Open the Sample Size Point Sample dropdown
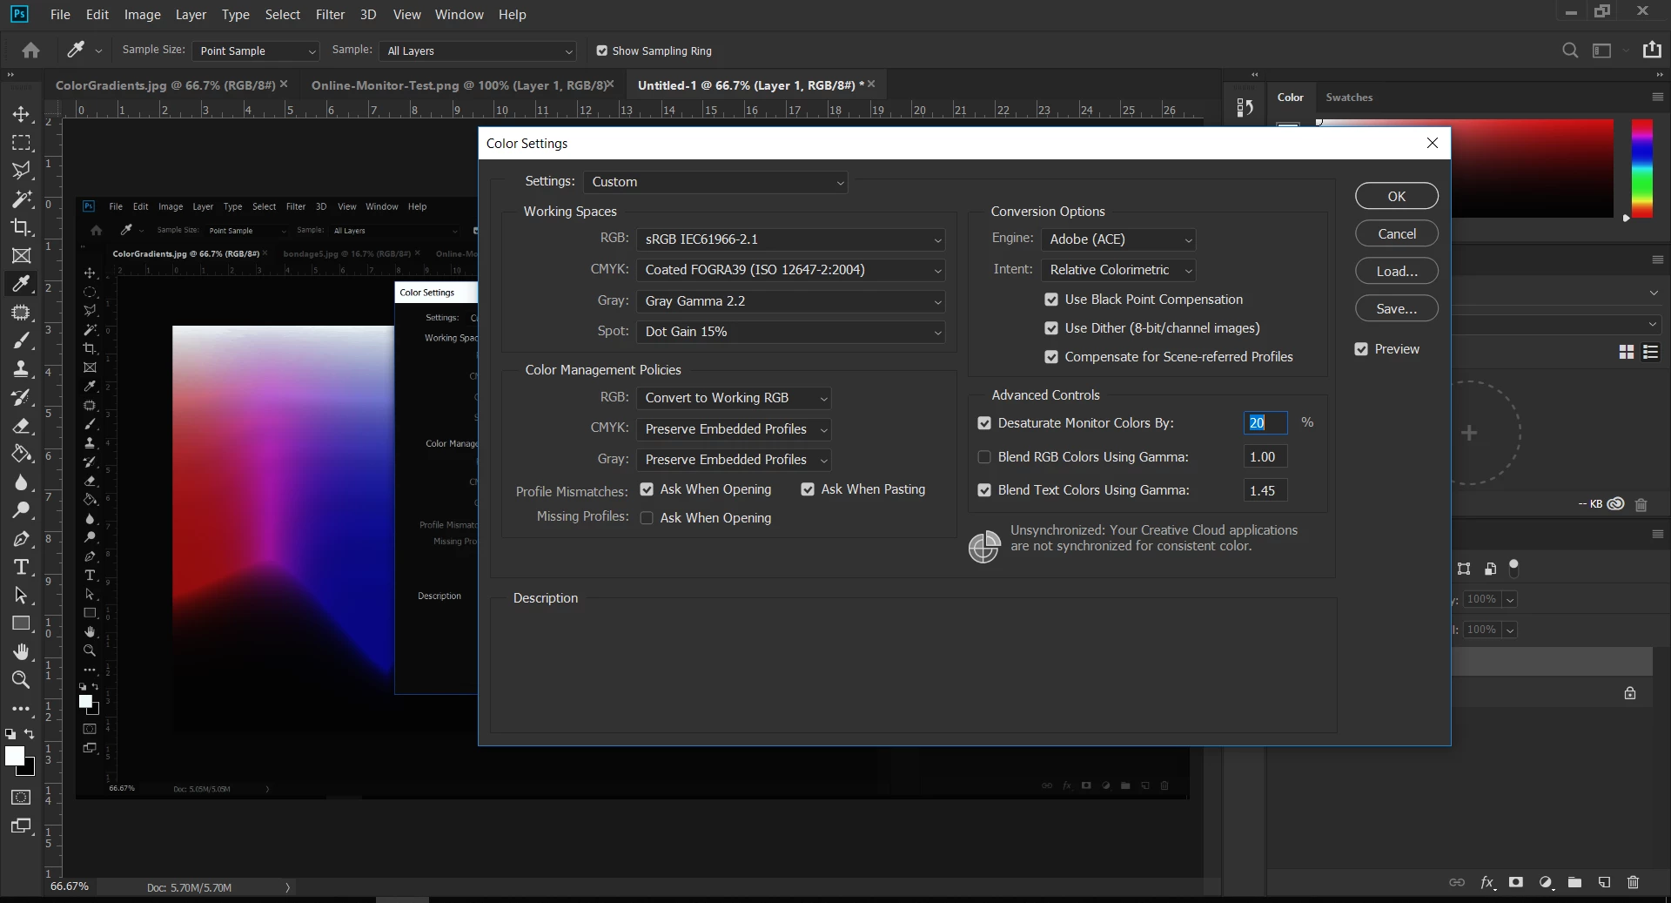This screenshot has height=903, width=1671. (256, 51)
